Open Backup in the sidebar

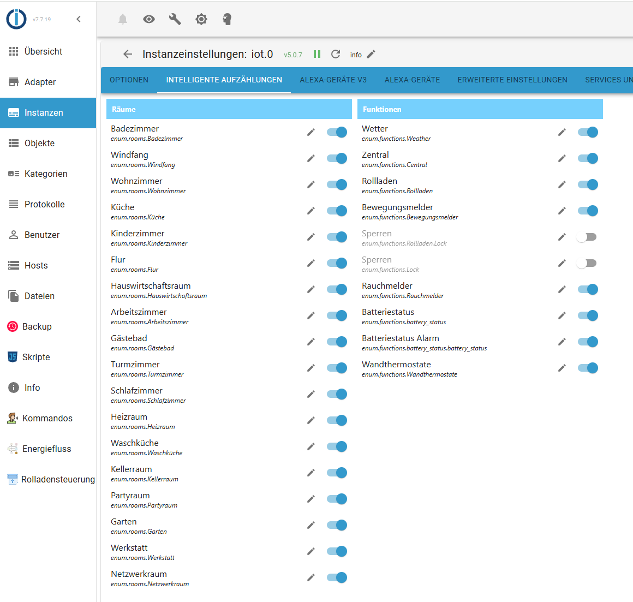coord(48,326)
